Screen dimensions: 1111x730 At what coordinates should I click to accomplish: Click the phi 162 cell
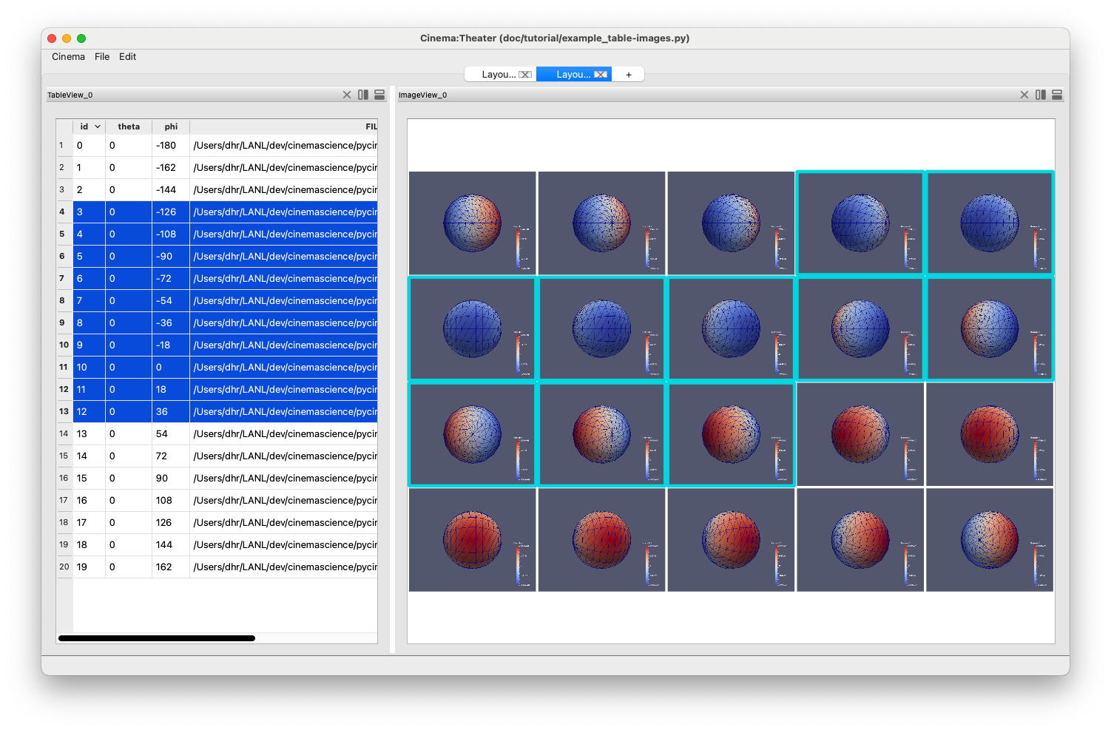[171, 567]
